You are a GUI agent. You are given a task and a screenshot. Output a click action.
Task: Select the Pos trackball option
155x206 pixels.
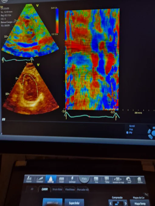click(131, 129)
